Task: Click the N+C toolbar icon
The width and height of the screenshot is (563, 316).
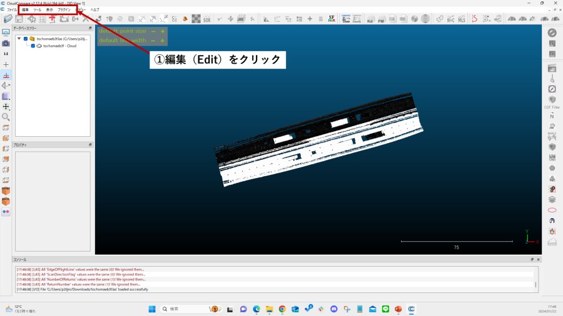Action: coord(450,19)
